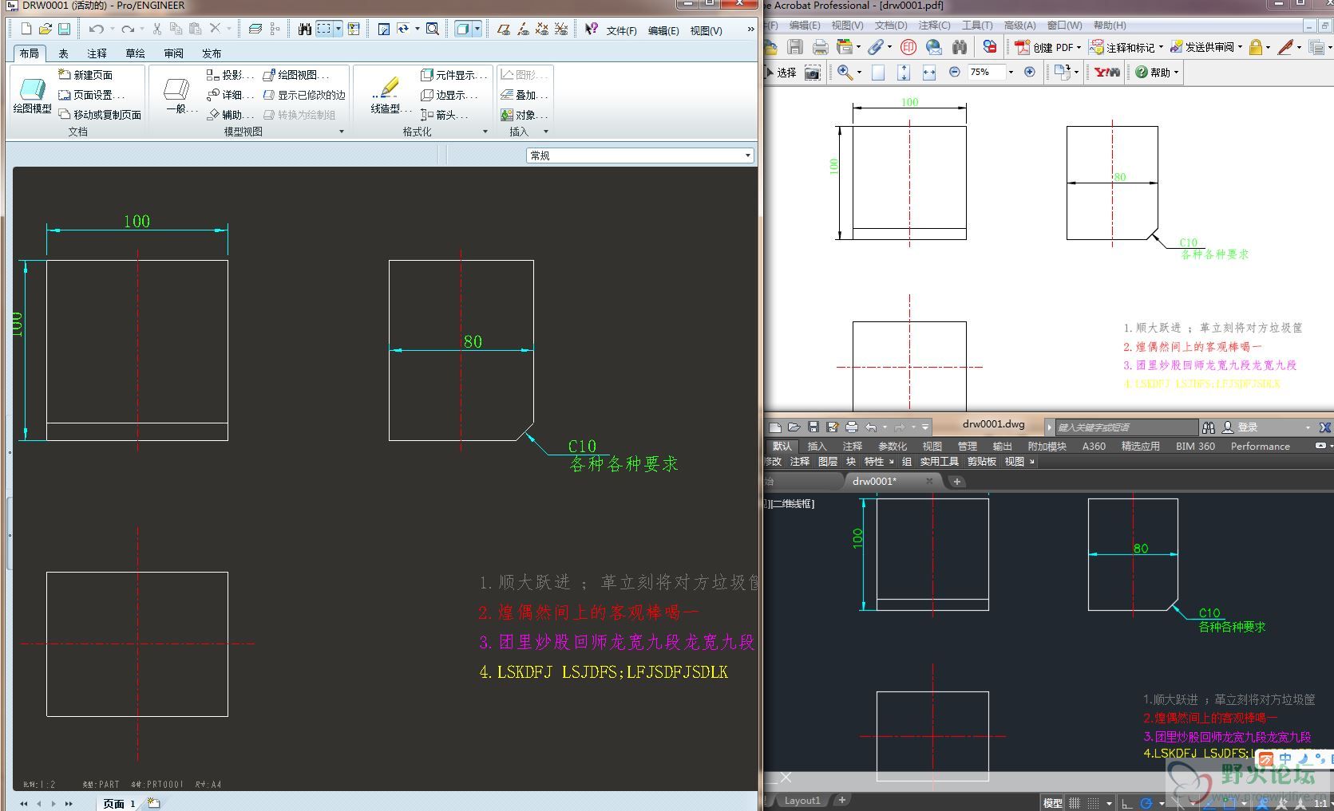Open the 文件(F) menu in Pro/ENGINEER
Image resolution: width=1334 pixels, height=811 pixels.
tap(621, 30)
